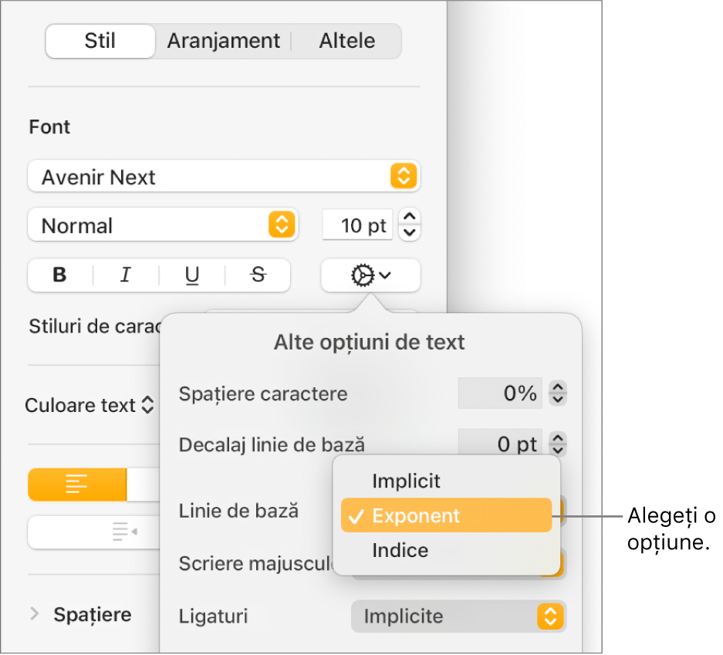Open the gear text options menu

click(370, 275)
